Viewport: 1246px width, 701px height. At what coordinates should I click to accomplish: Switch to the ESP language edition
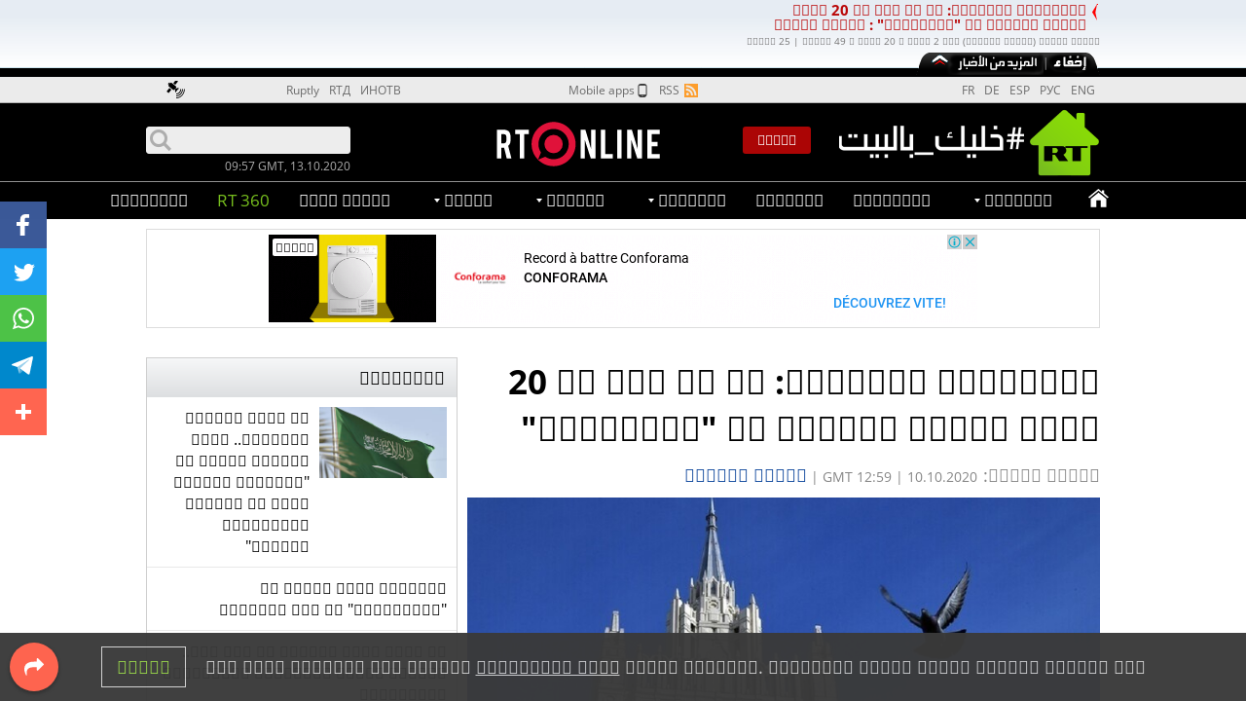(x=1019, y=91)
